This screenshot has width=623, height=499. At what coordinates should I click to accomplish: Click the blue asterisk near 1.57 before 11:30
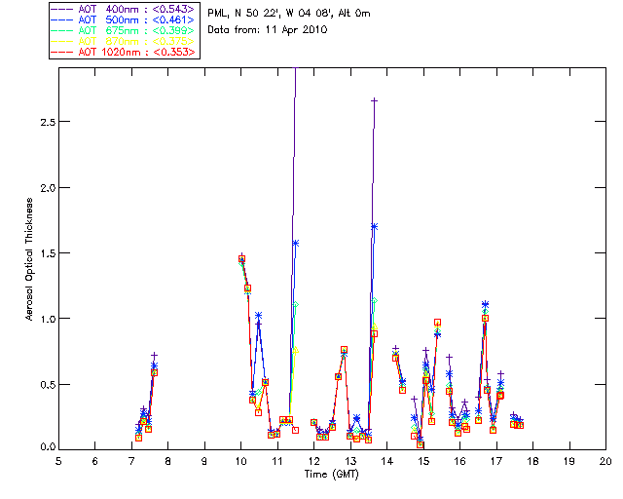click(x=295, y=243)
